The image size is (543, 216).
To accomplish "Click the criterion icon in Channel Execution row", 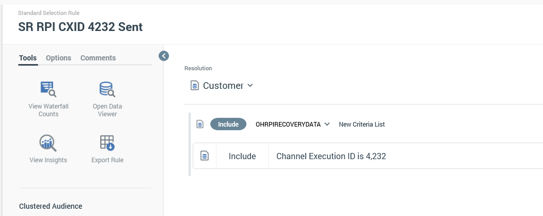I will click(205, 156).
